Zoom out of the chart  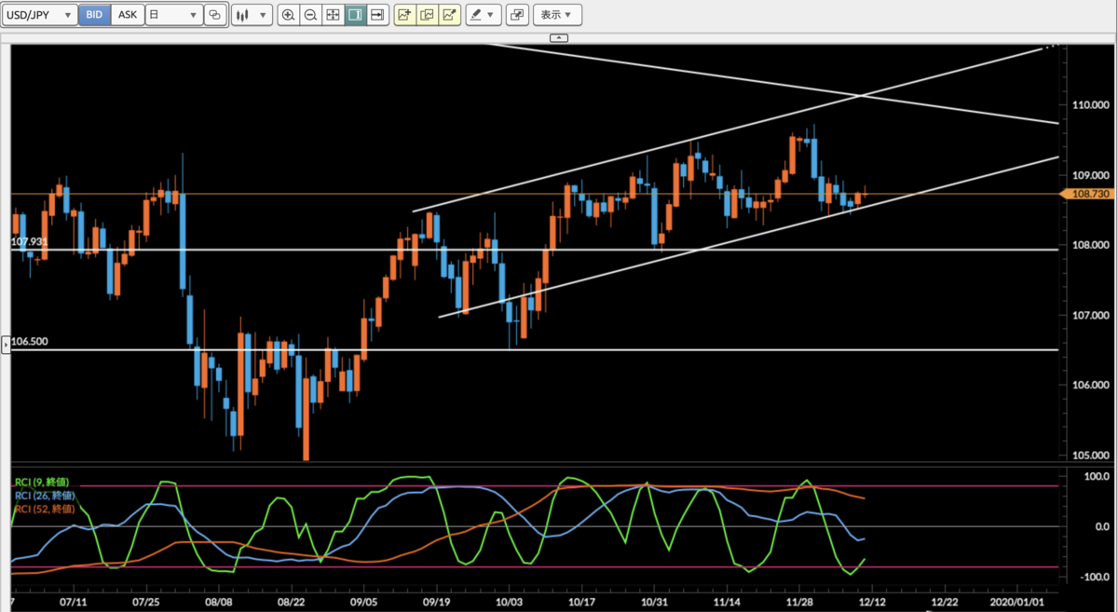point(310,15)
